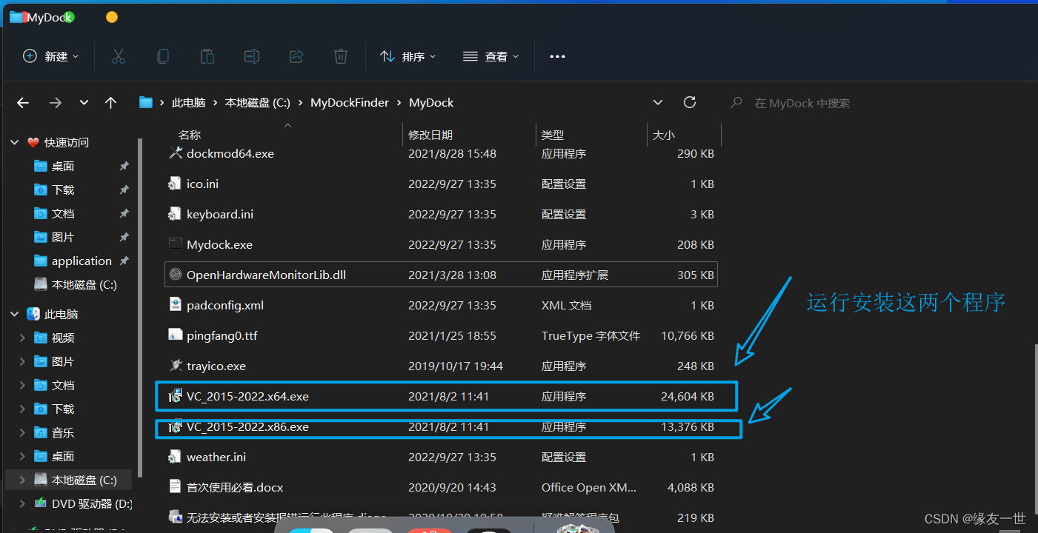Click the Copy icon in toolbar

coord(163,56)
